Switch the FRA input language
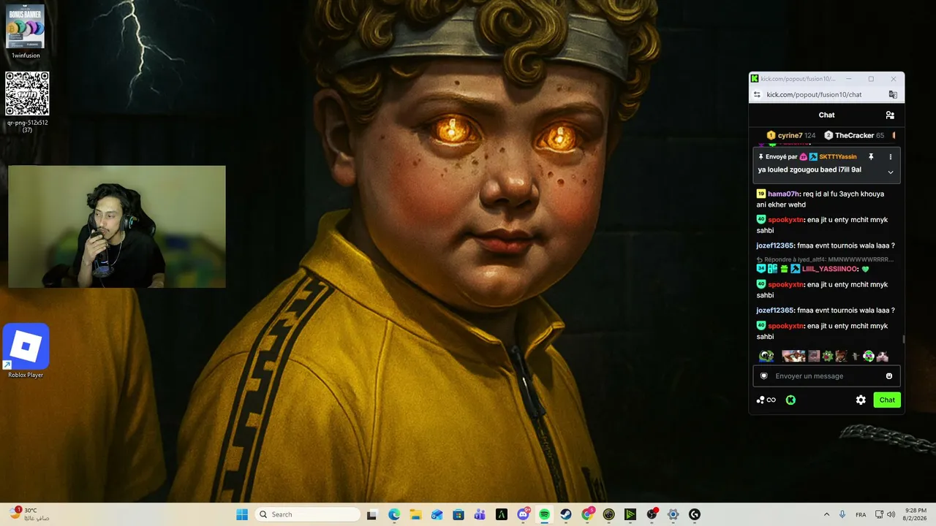936x526 pixels. (x=861, y=514)
